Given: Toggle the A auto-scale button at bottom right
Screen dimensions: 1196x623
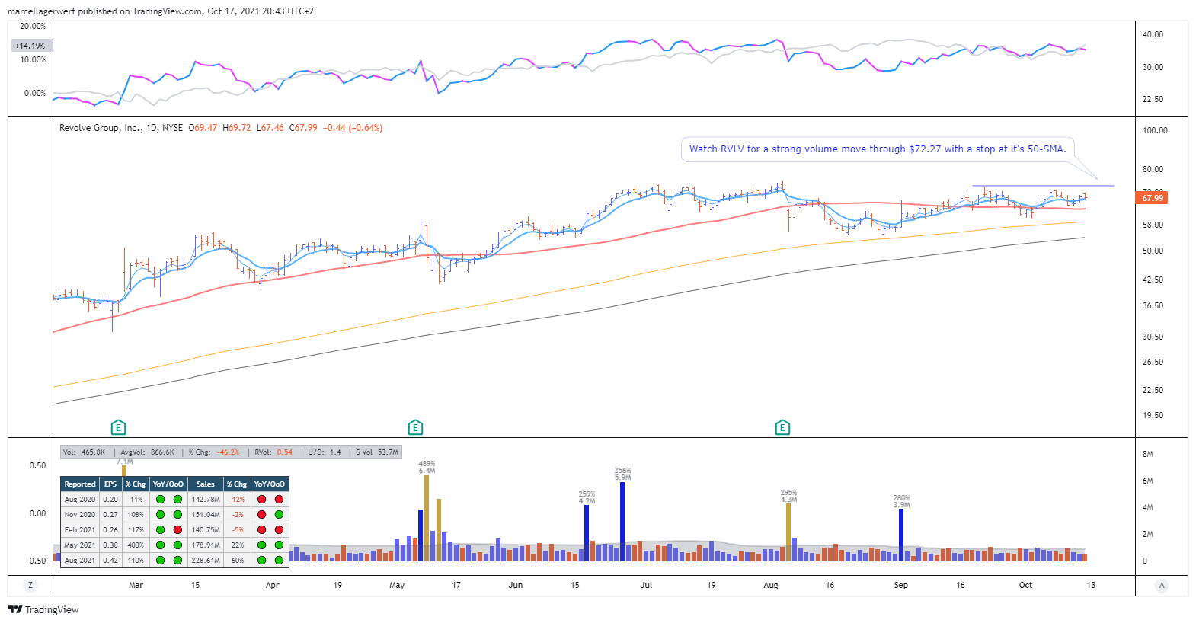Looking at the screenshot, I should point(1162,585).
